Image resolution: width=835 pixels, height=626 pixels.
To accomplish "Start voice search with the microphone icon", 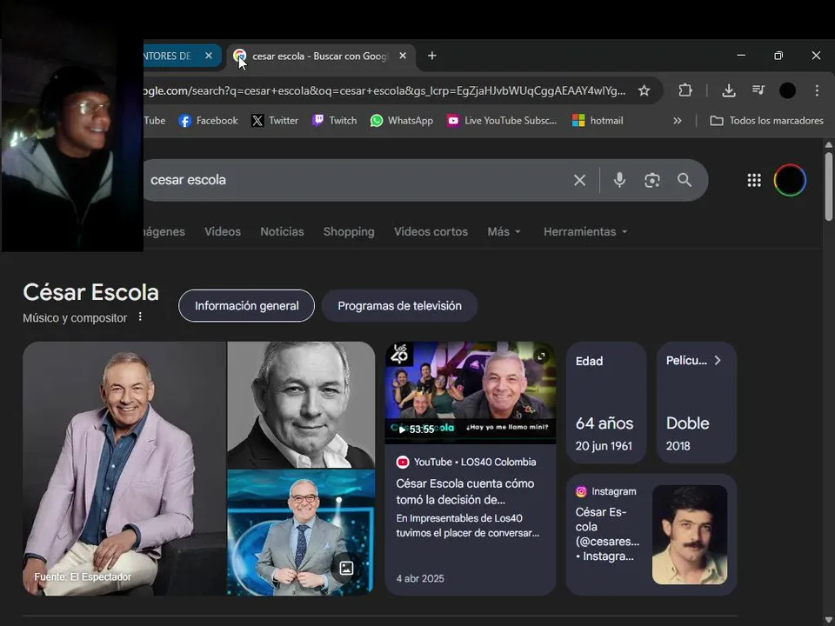I will coord(619,180).
